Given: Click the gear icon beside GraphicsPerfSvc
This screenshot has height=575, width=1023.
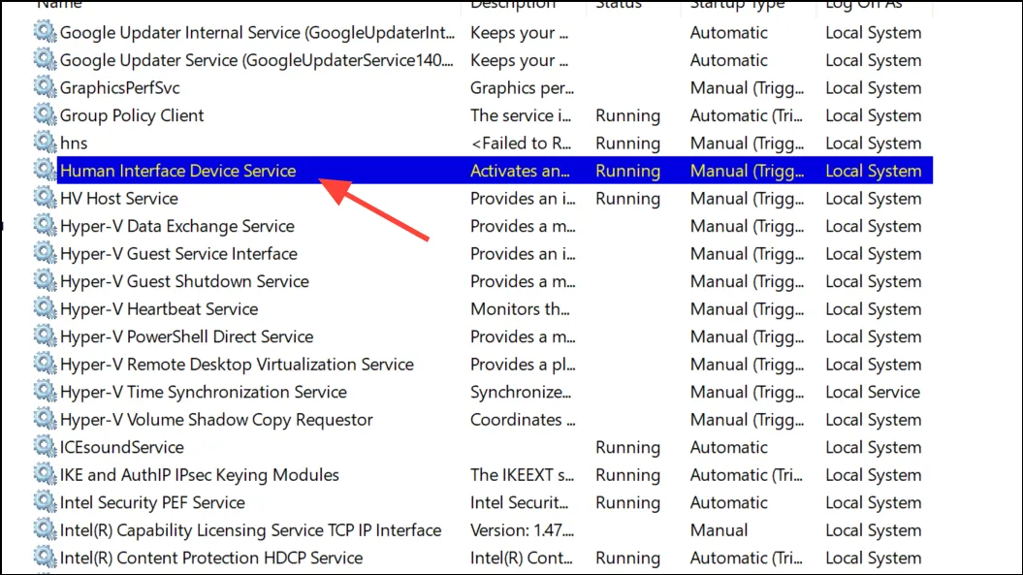Looking at the screenshot, I should 45,87.
